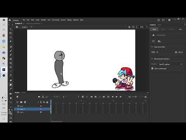The image size is (186, 140).
Task: Toggle the loop playback button
Action: [x=108, y=97]
